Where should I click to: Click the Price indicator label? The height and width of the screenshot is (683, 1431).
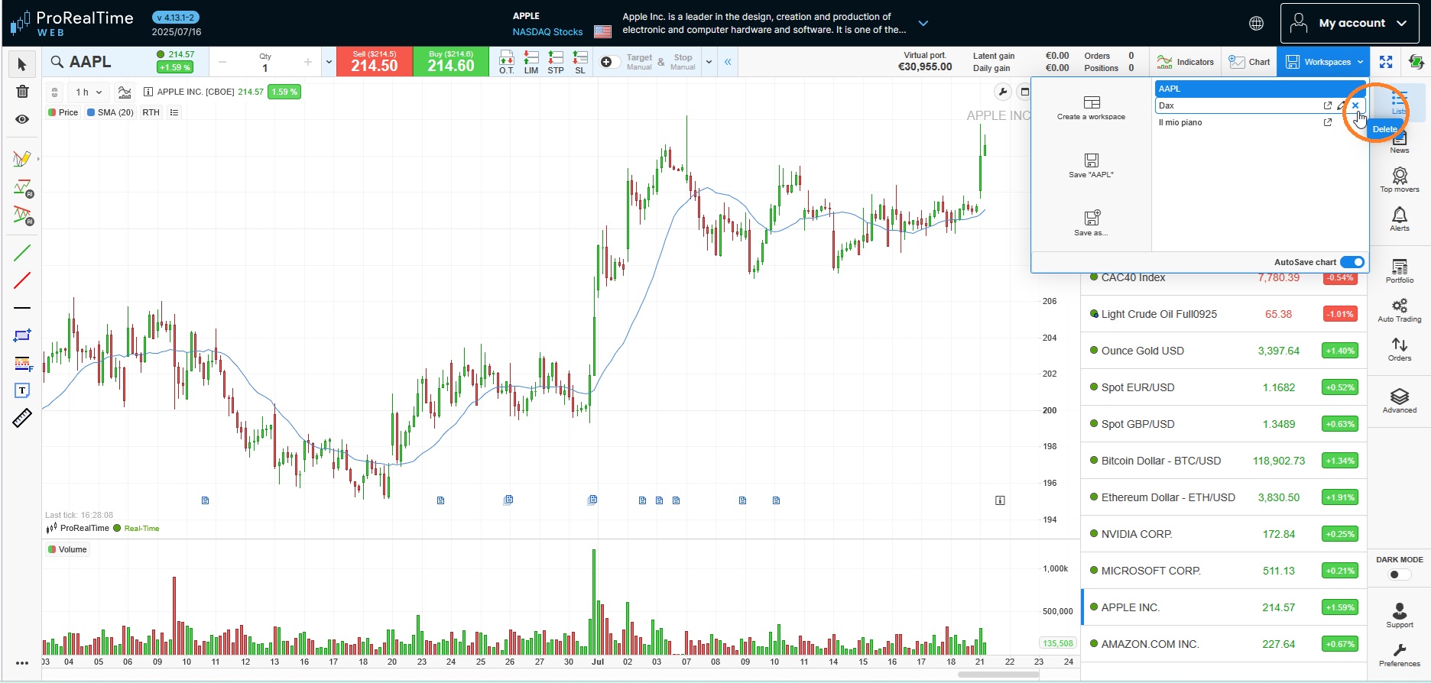(63, 112)
